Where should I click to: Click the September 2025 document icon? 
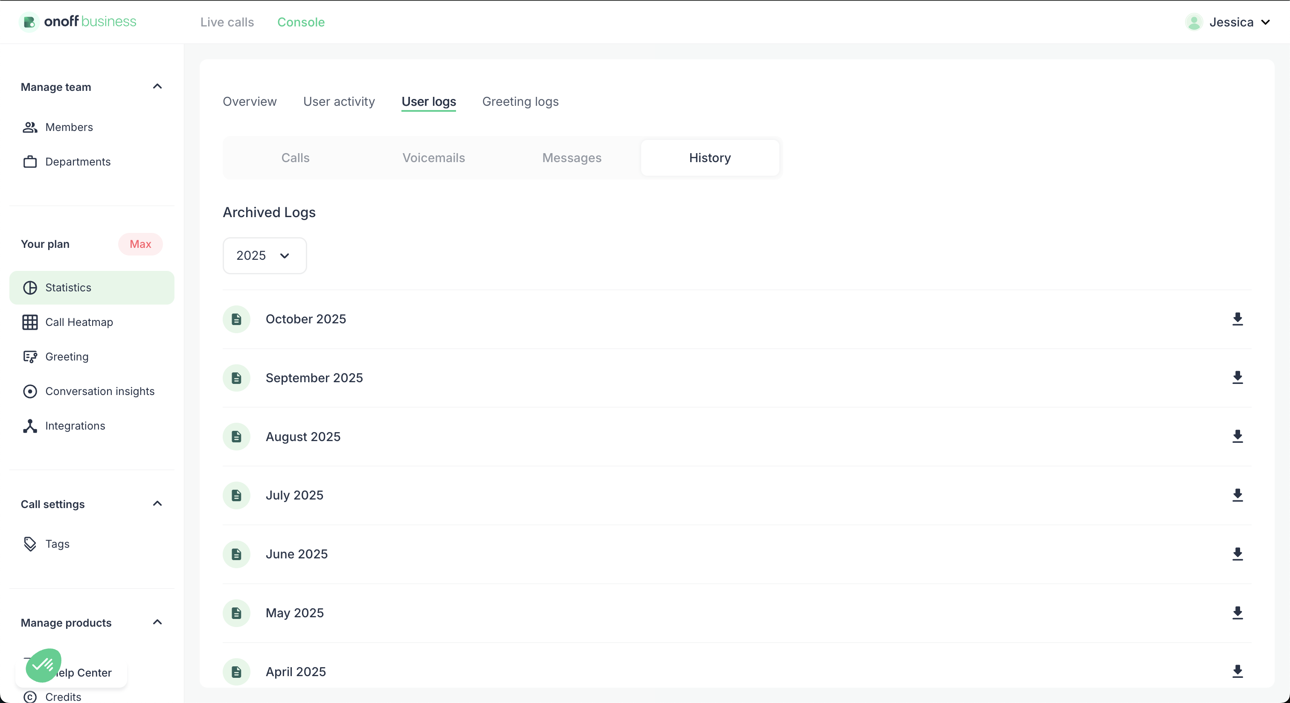click(x=236, y=378)
